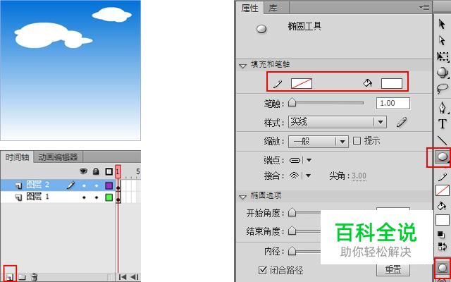Click the purple outline color of 图层 2
This screenshot has height=282, width=451.
pyautogui.click(x=109, y=185)
